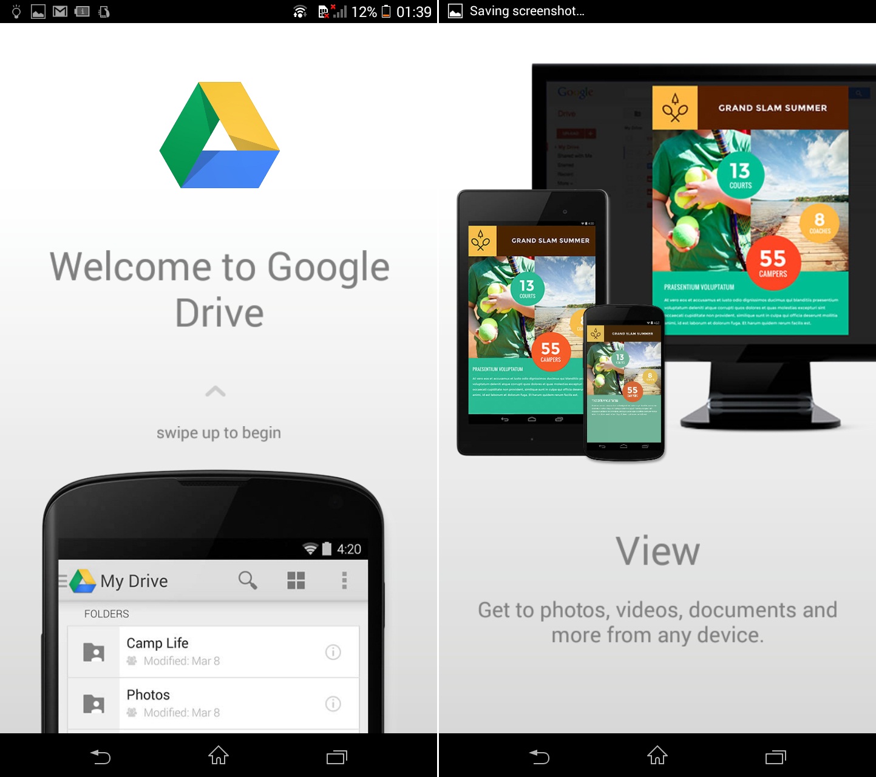Open search in the My Drive mockup
Image resolution: width=876 pixels, height=777 pixels.
tap(248, 580)
